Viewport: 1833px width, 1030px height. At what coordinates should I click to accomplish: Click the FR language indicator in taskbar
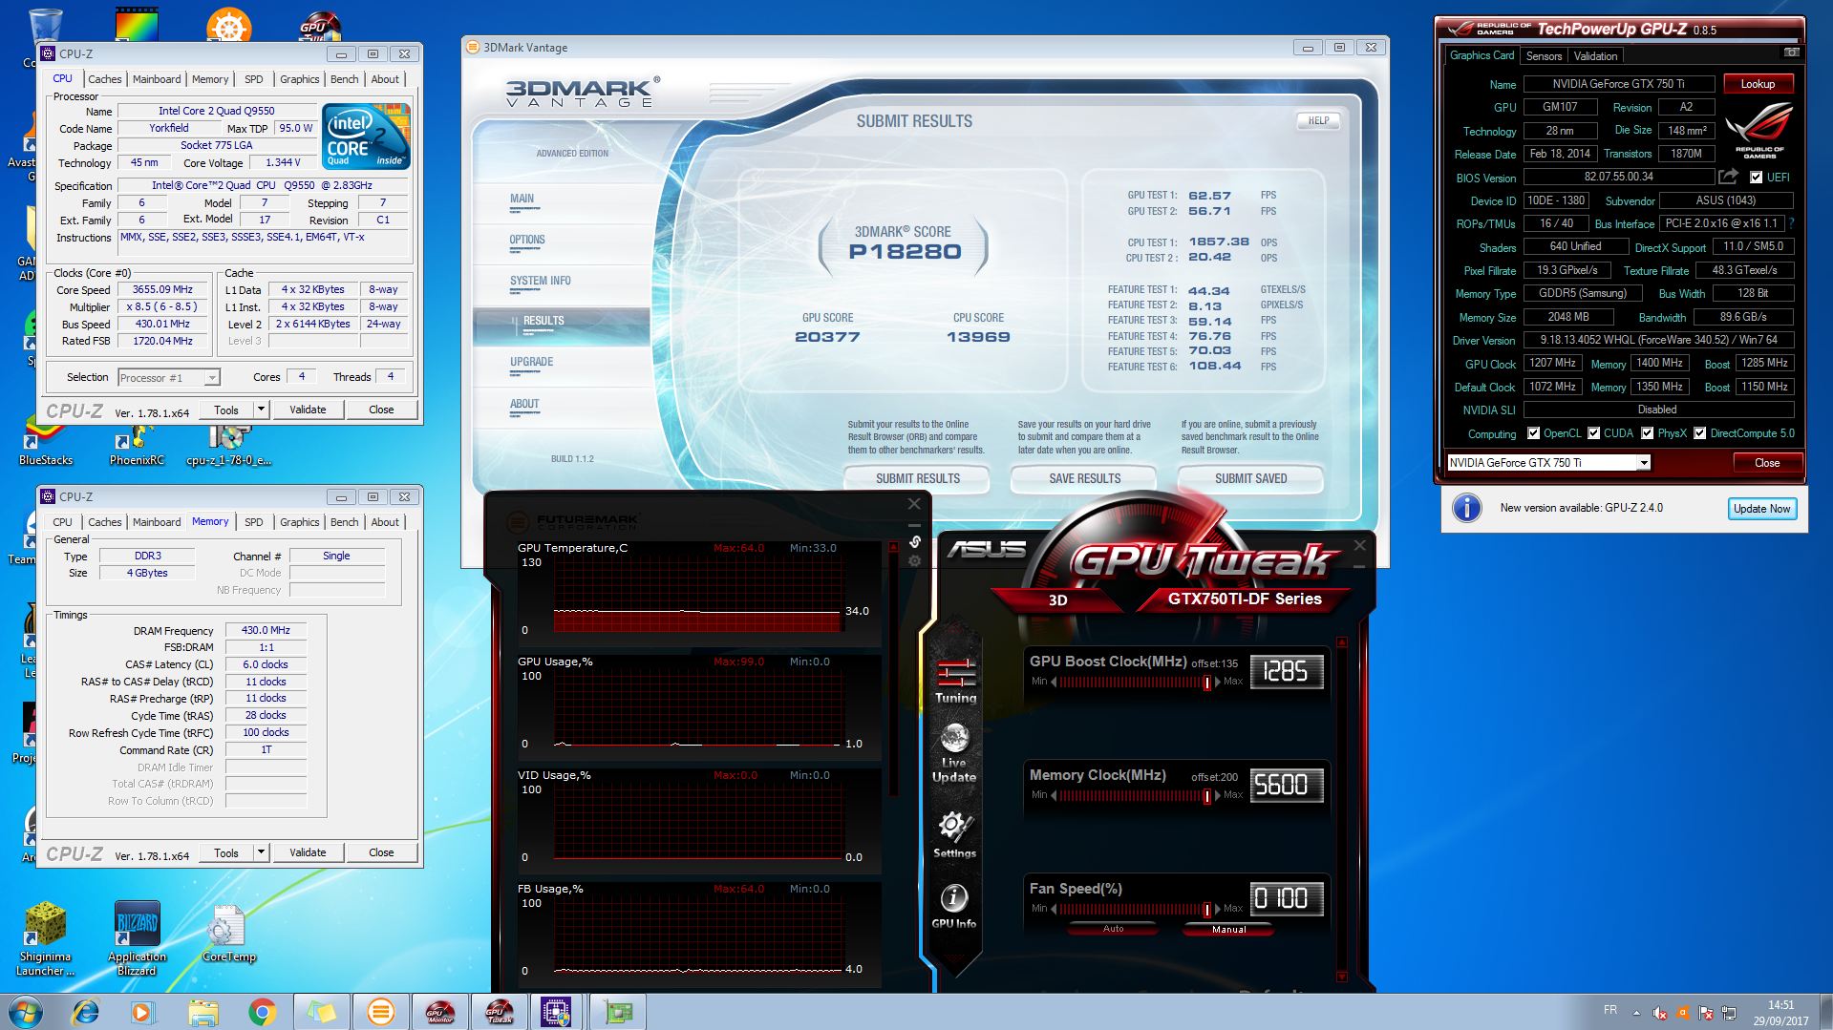pos(1610,1010)
